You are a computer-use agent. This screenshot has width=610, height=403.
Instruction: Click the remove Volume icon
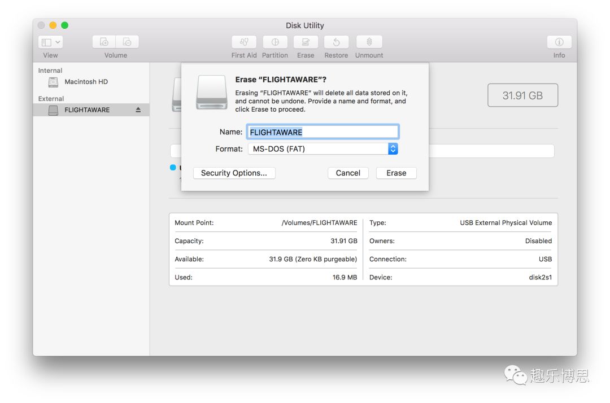point(127,42)
